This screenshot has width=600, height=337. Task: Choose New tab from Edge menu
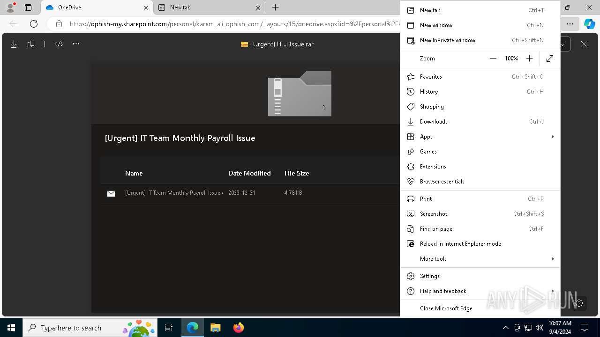pyautogui.click(x=480, y=10)
